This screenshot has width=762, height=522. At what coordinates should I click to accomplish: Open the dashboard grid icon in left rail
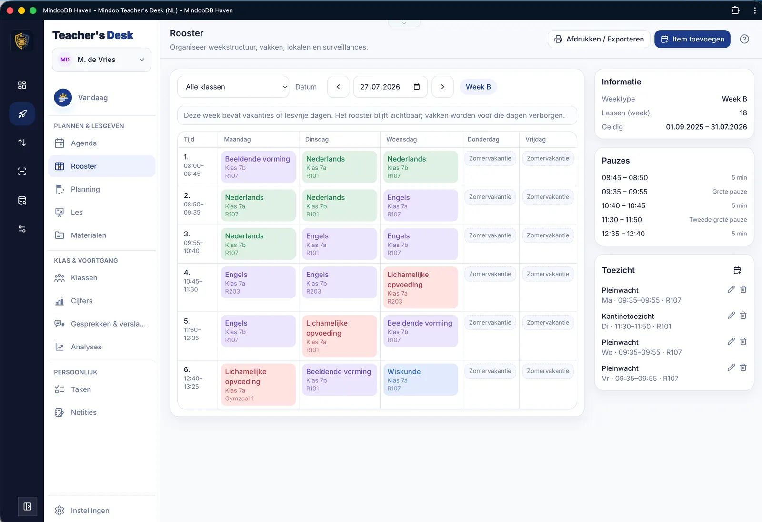(x=22, y=85)
